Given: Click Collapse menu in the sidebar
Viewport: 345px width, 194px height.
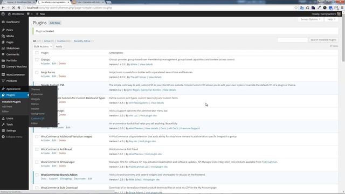Looking at the screenshot, I should [14, 137].
